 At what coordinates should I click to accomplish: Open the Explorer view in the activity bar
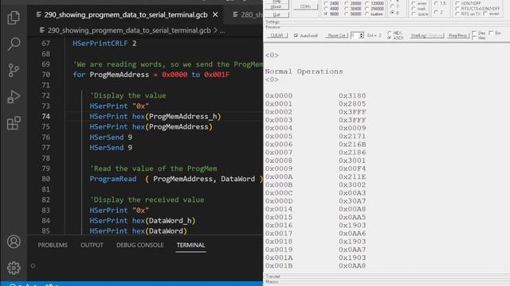point(14,17)
